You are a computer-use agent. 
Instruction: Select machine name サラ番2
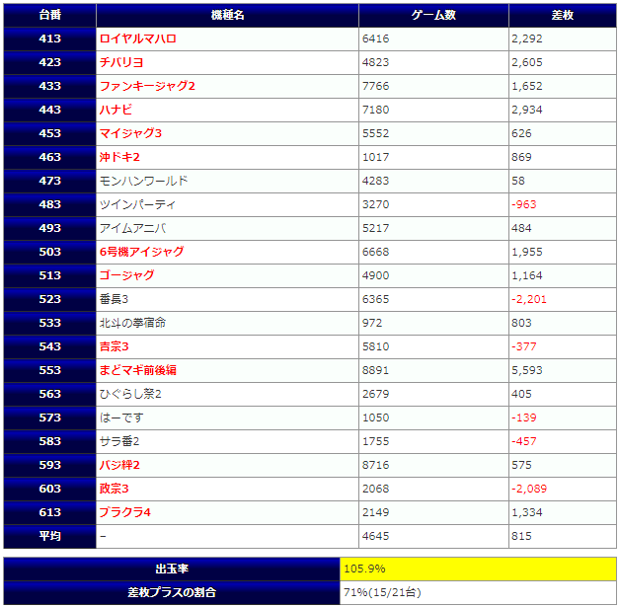(x=119, y=441)
